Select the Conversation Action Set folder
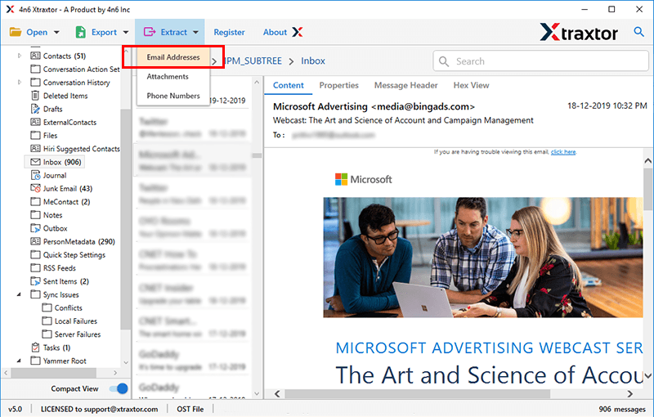The width and height of the screenshot is (654, 417). [x=81, y=69]
